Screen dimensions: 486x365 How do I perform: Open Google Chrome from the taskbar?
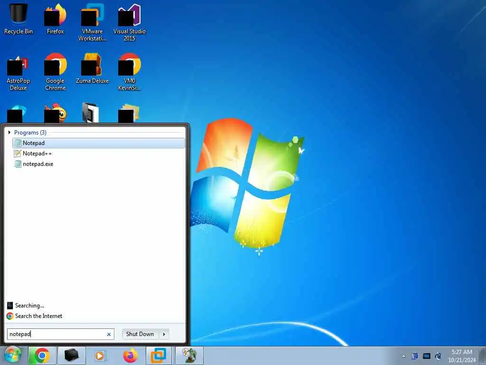click(x=42, y=355)
